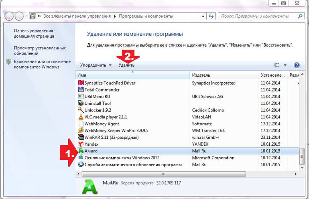Click the large Амиго logo in details pane
309x199 pixels.
[90, 187]
